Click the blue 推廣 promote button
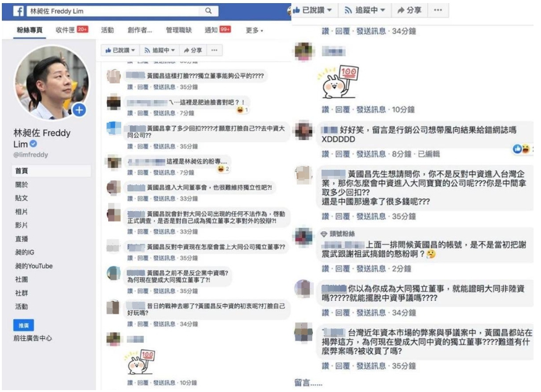The image size is (541, 392). pyautogui.click(x=23, y=325)
